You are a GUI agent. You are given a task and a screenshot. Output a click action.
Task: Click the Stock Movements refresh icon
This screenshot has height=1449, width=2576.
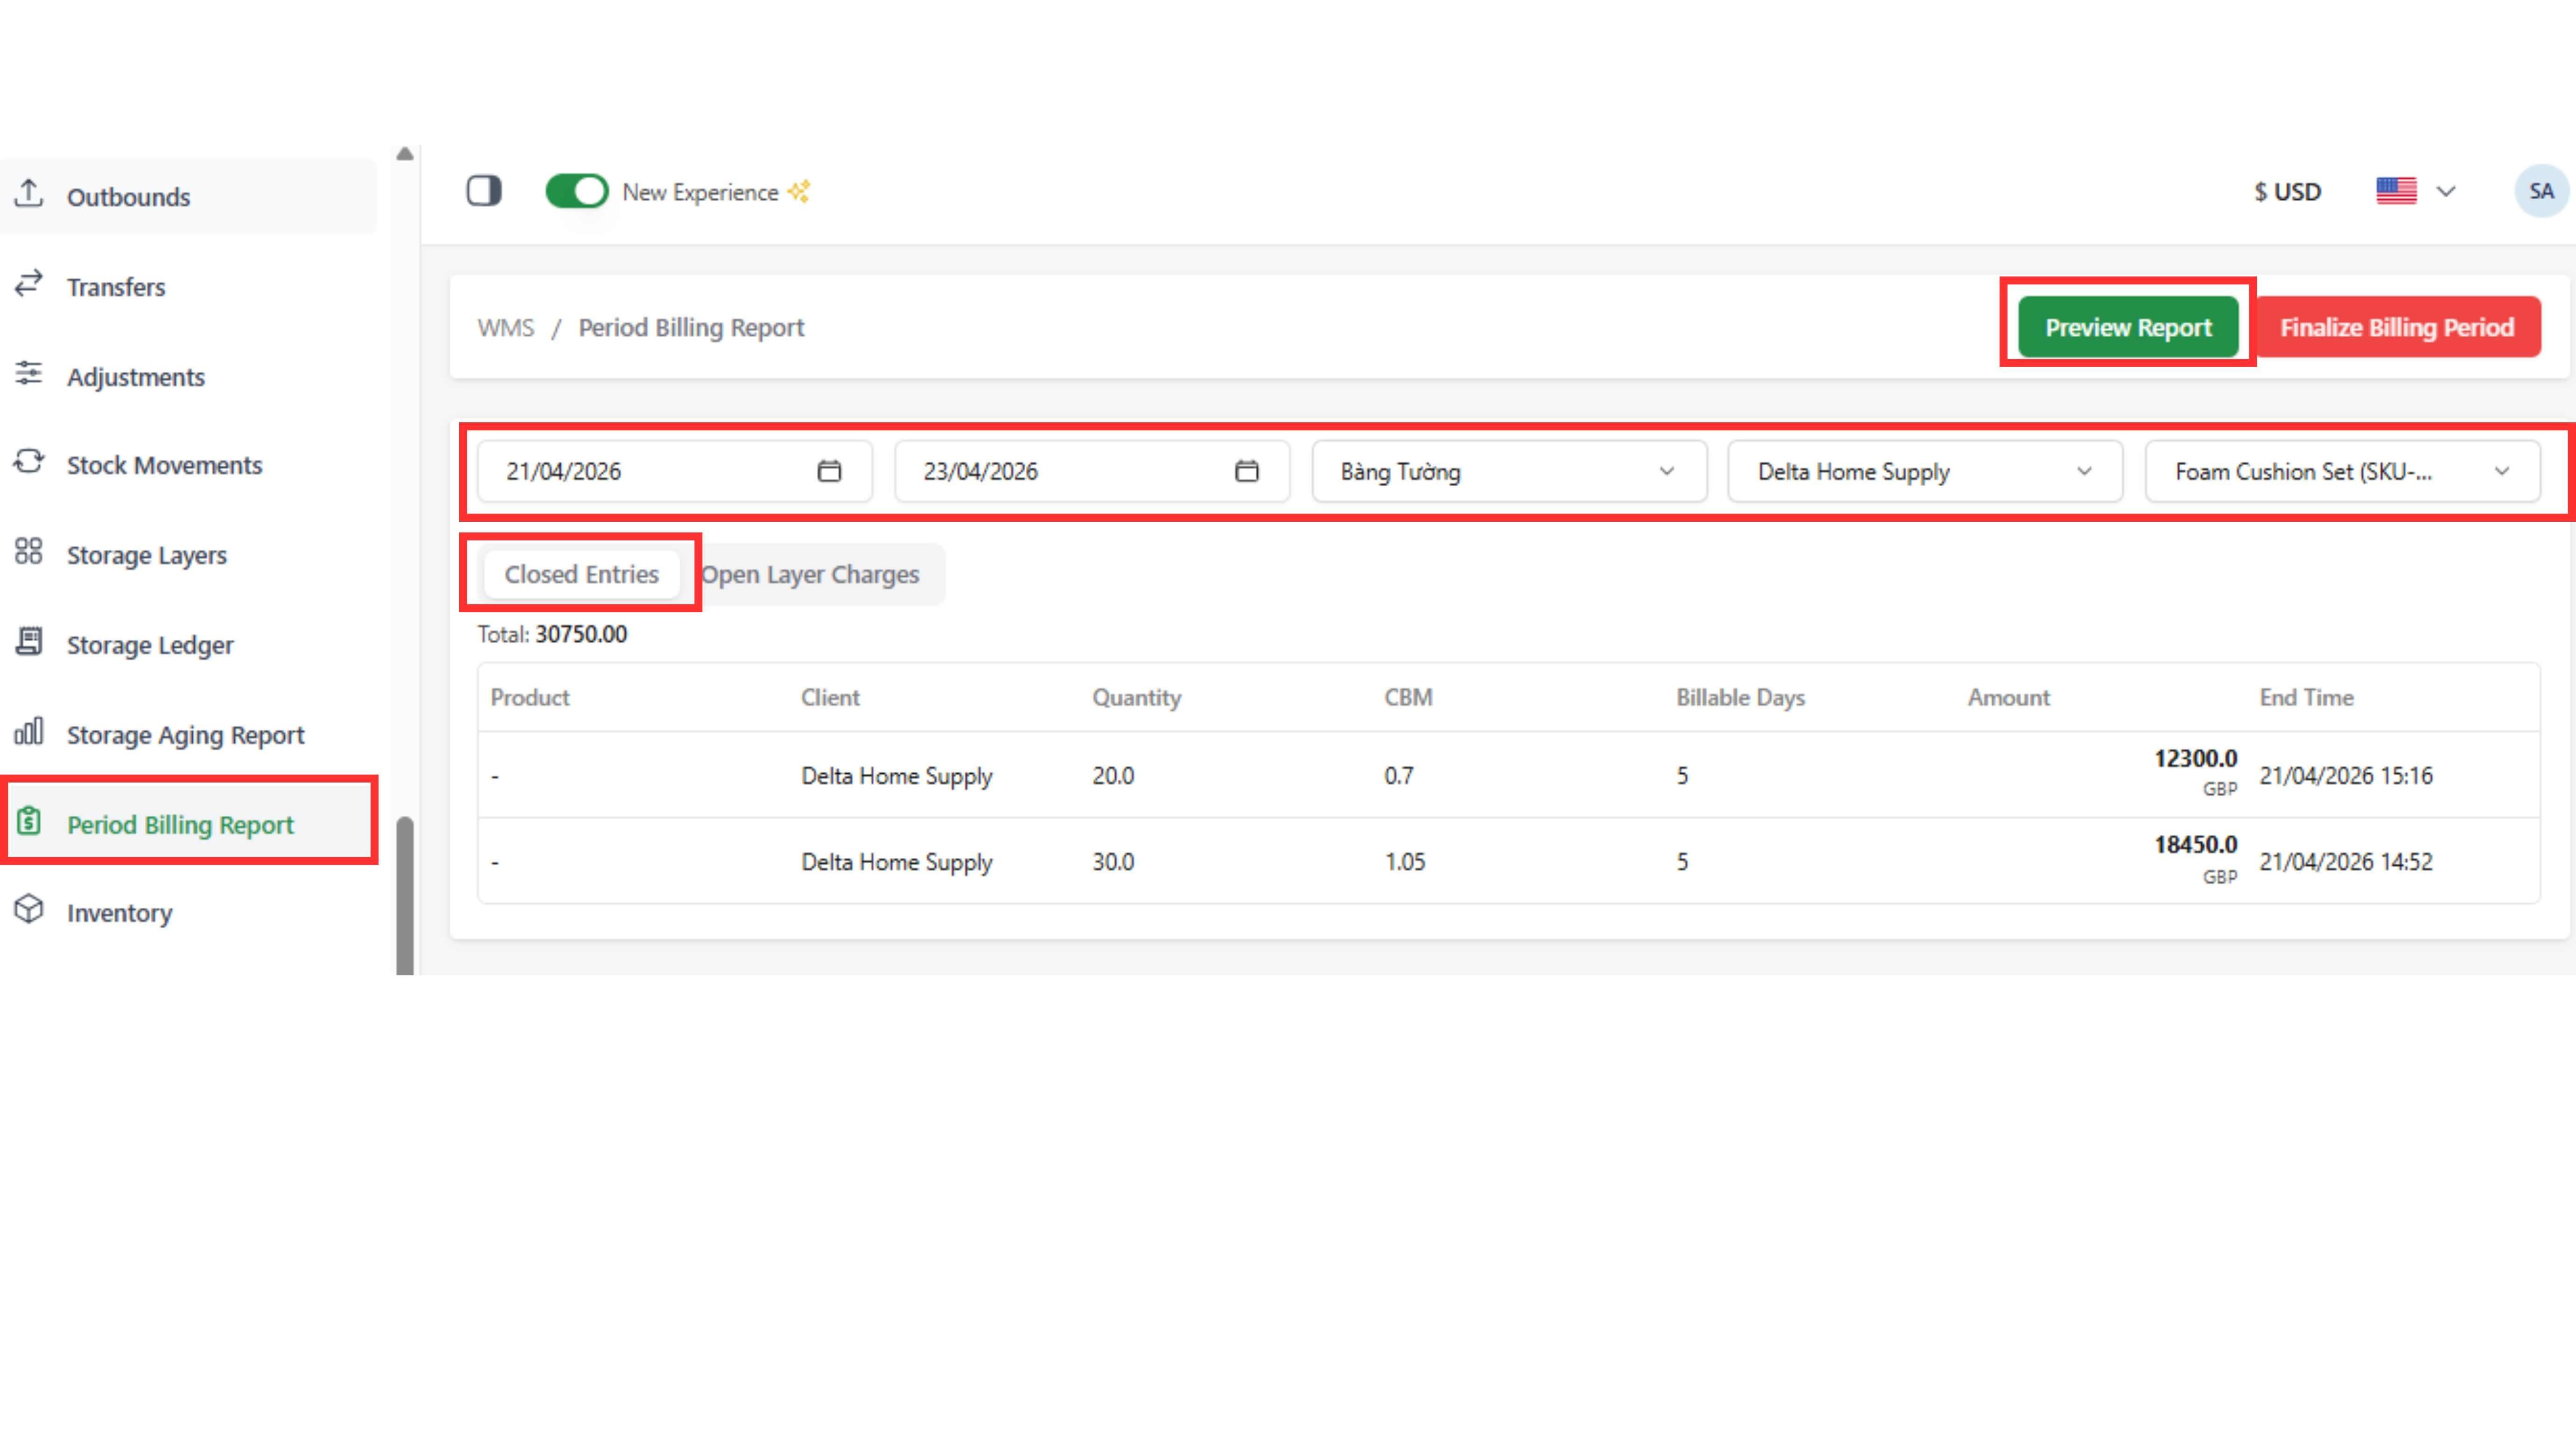point(29,462)
